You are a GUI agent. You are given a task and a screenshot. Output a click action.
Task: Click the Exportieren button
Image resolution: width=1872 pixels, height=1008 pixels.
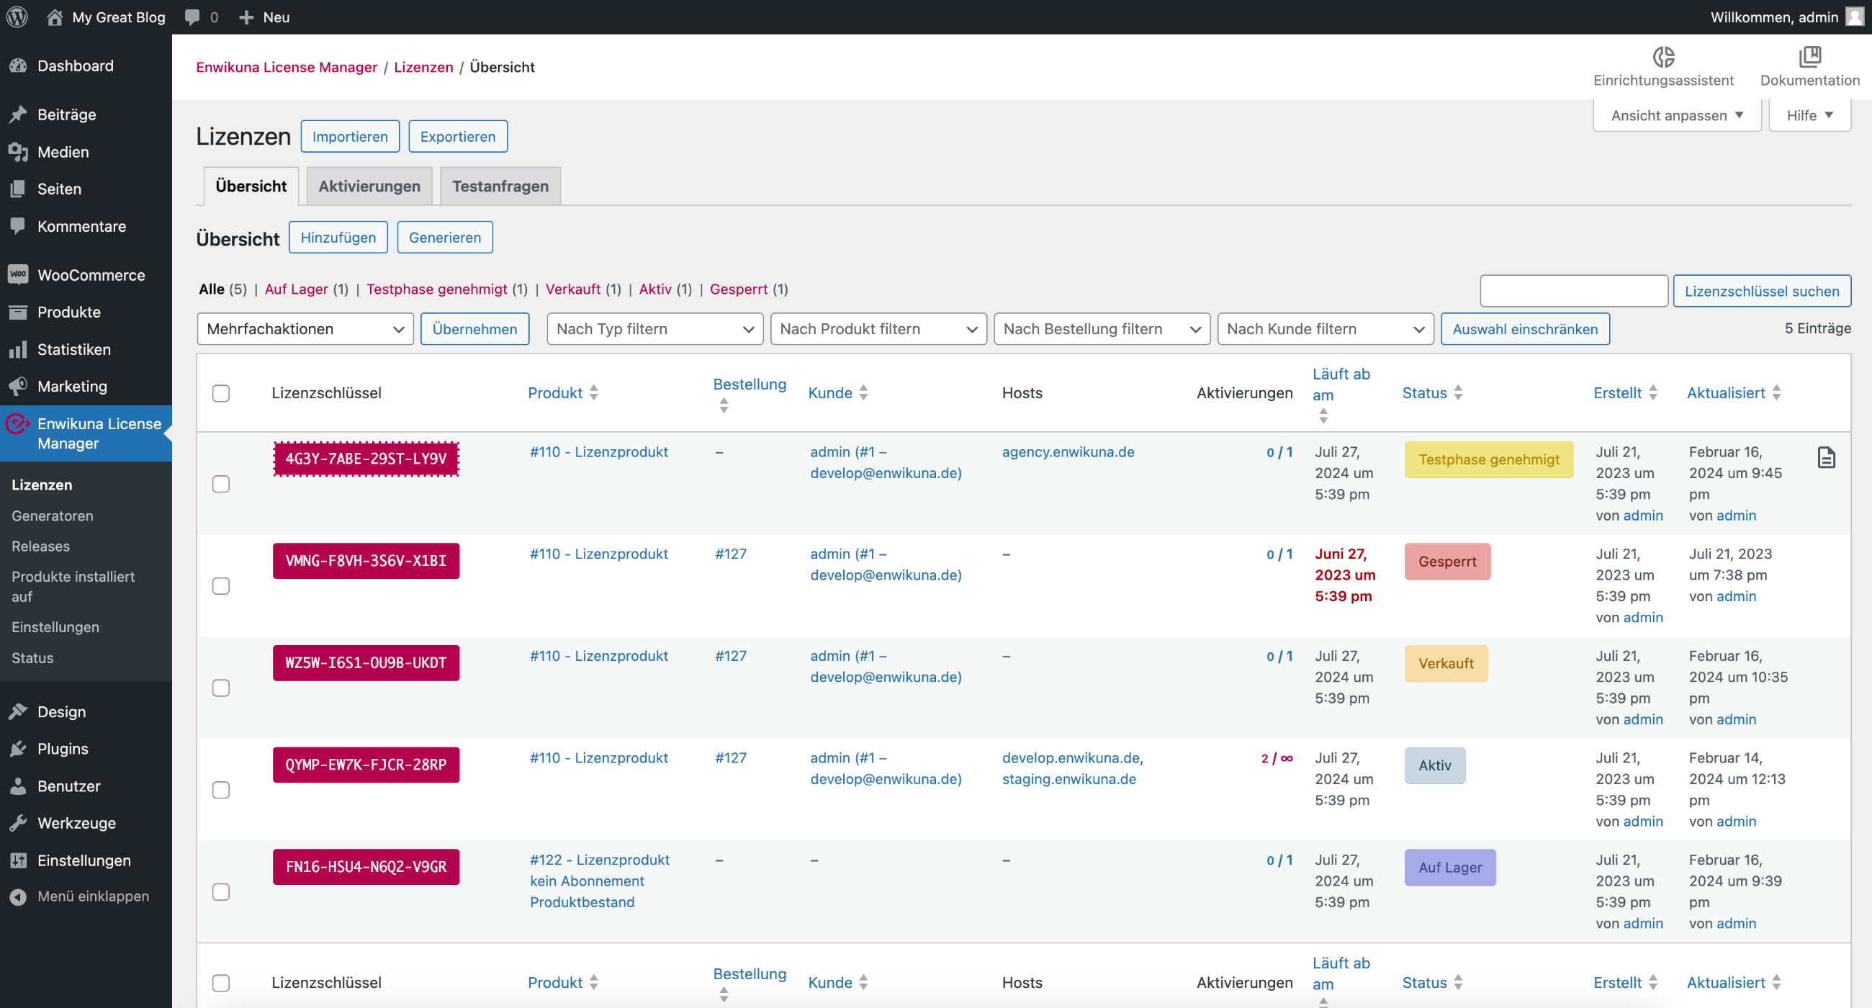458,136
